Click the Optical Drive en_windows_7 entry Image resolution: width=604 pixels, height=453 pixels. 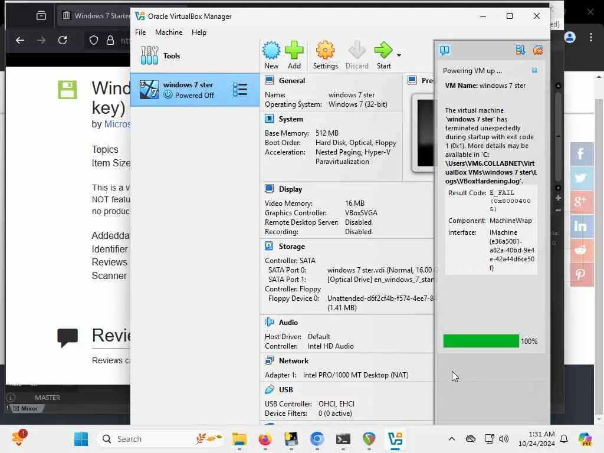click(x=380, y=279)
